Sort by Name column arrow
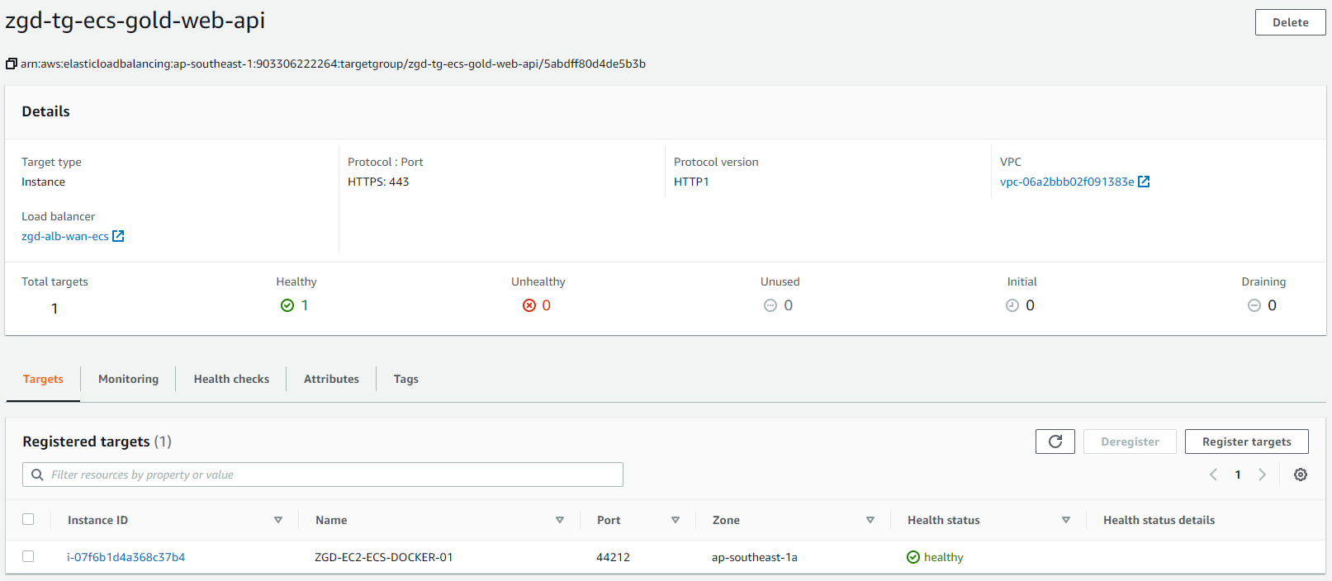 click(560, 520)
